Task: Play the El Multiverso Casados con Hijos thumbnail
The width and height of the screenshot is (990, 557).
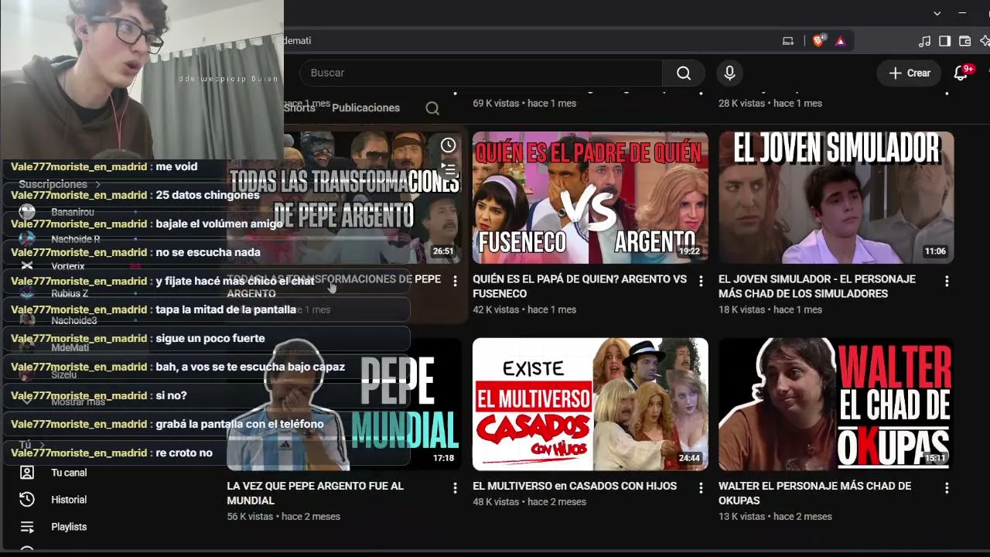Action: coord(590,404)
